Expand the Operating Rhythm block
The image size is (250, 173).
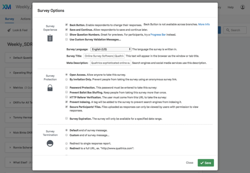[10, 73]
